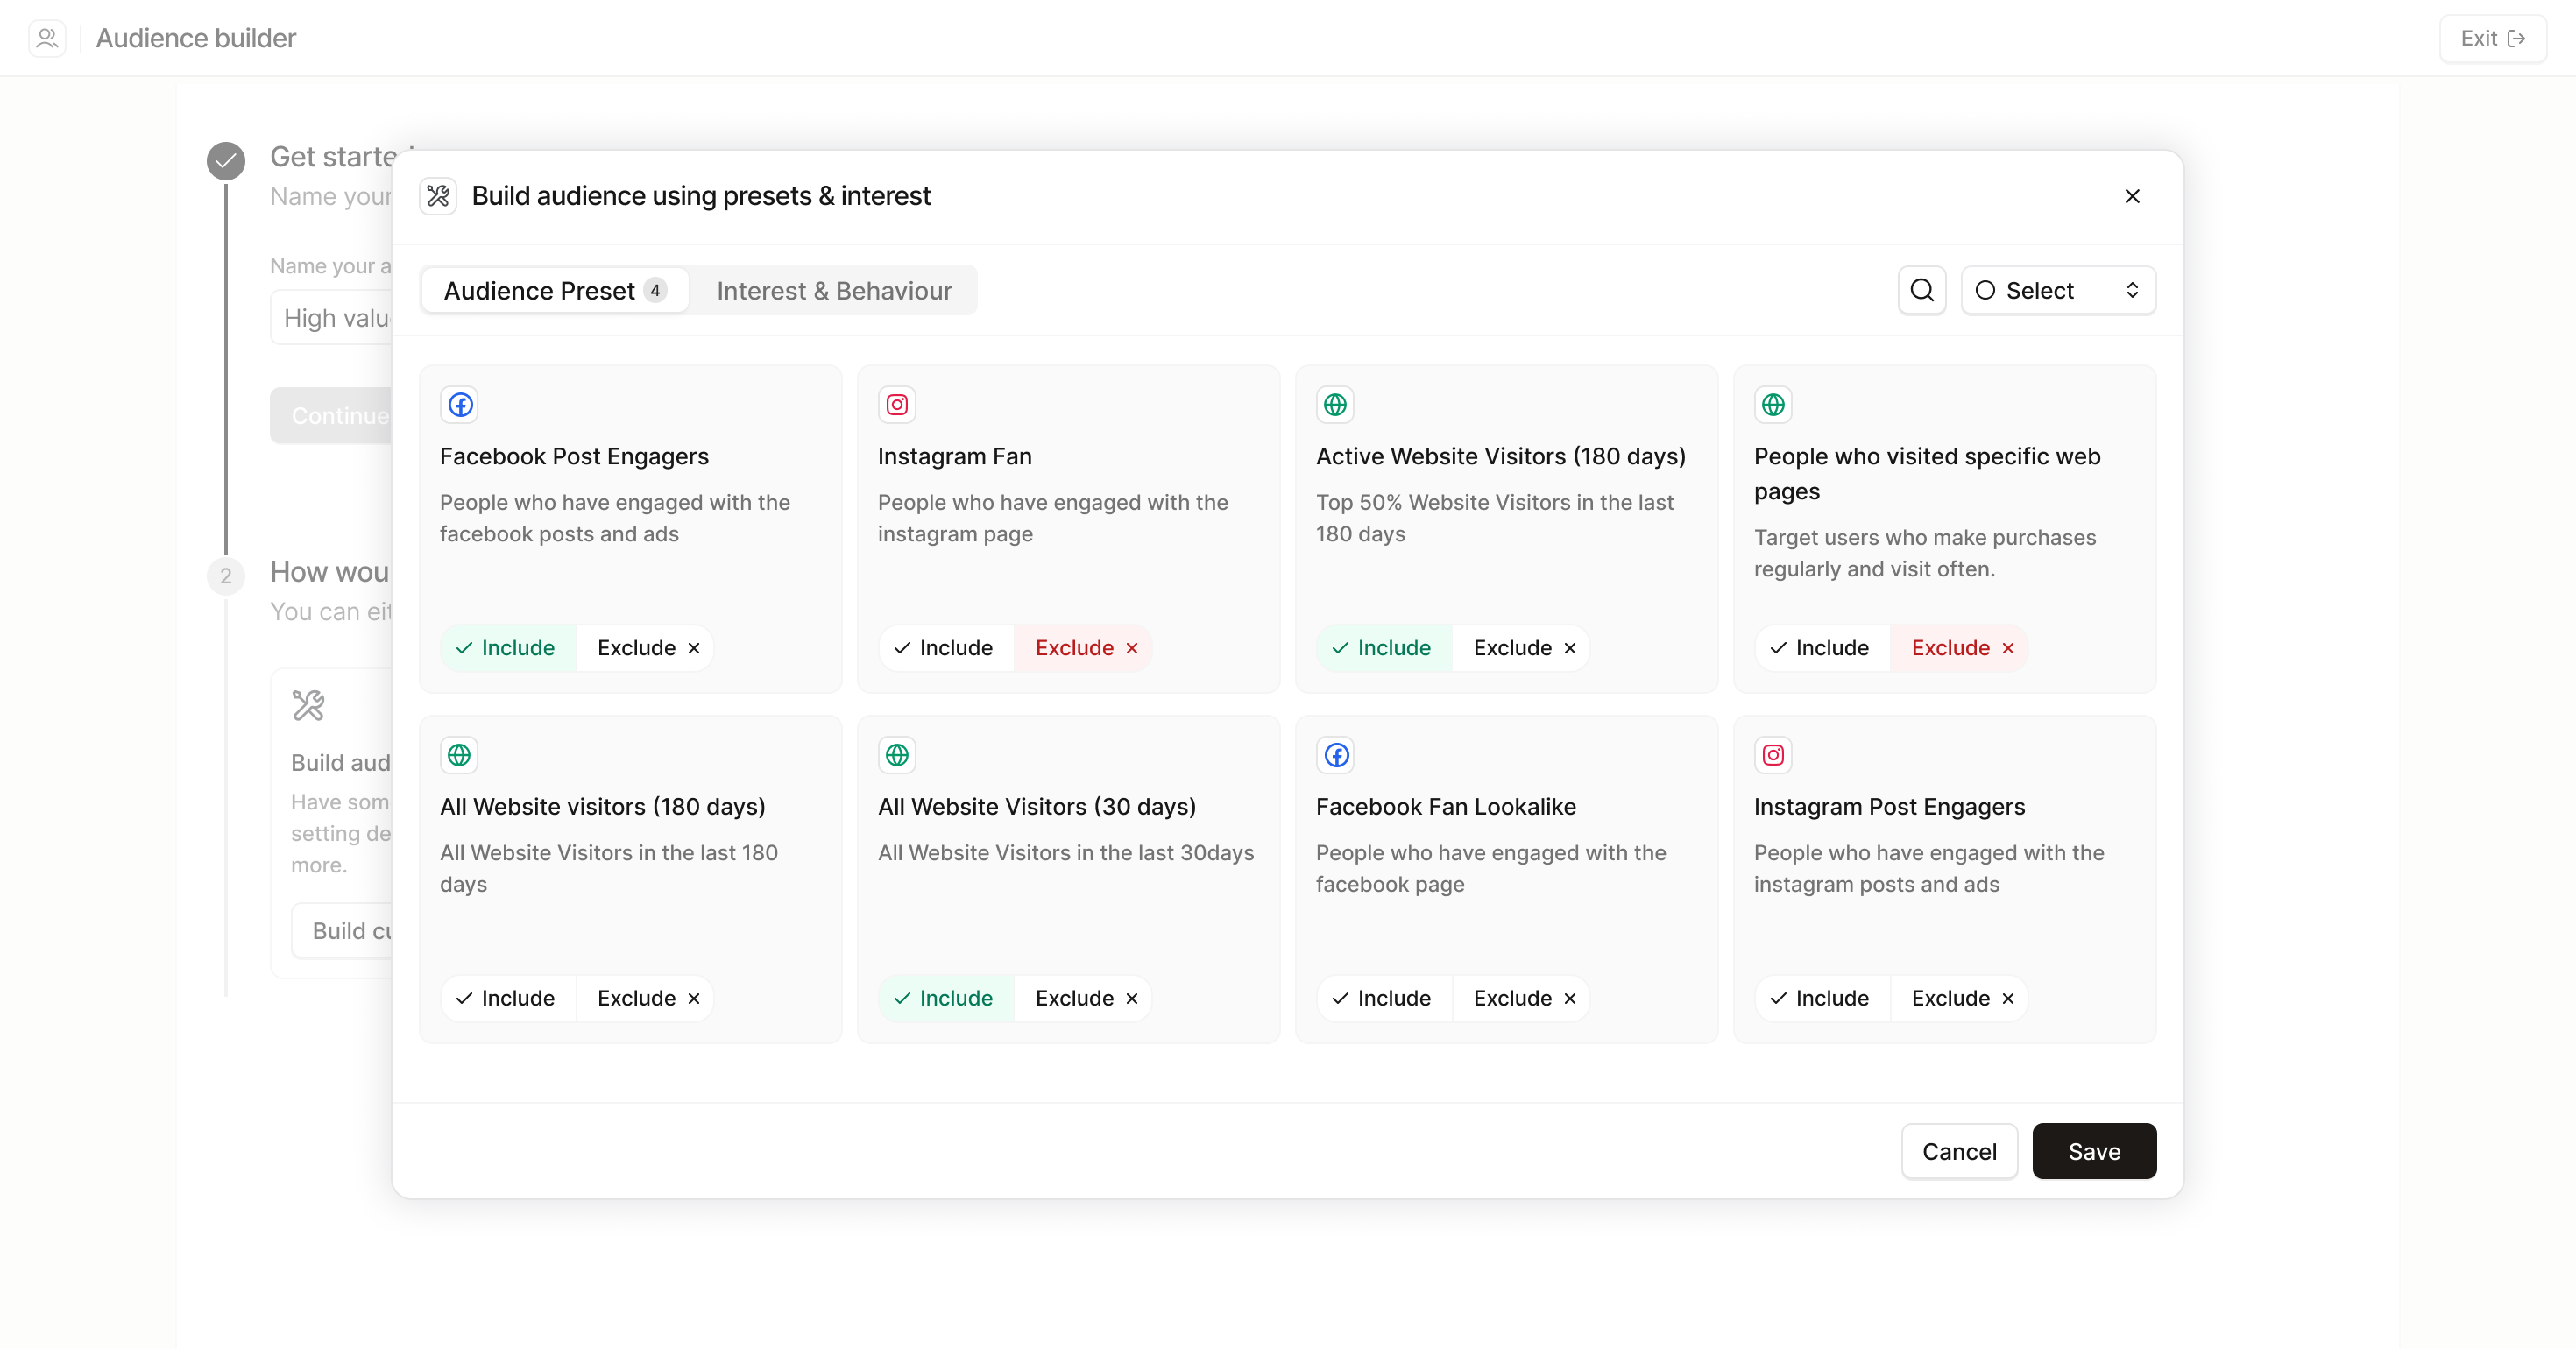Click the completed step checkmark for Get started
2576x1349 pixels.
pyautogui.click(x=226, y=161)
